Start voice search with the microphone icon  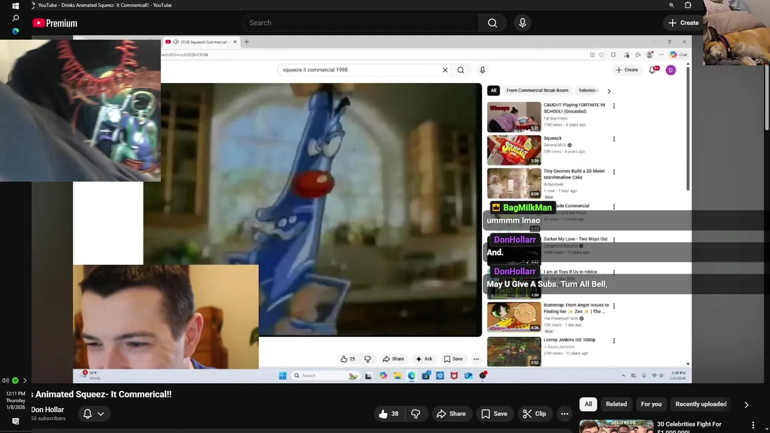pos(522,23)
